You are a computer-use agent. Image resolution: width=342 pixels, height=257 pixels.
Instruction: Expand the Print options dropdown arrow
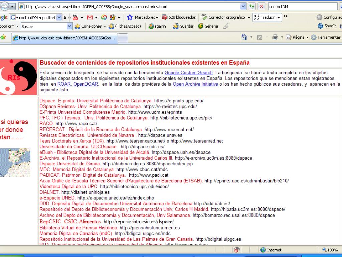click(282, 37)
